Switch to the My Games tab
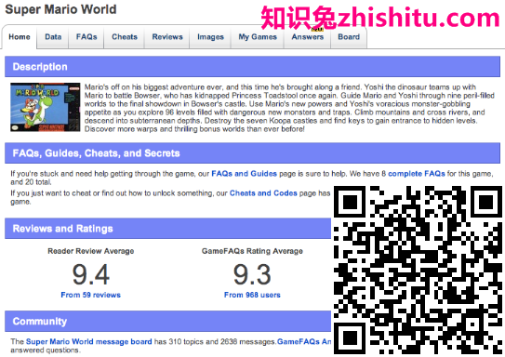 pyautogui.click(x=258, y=37)
